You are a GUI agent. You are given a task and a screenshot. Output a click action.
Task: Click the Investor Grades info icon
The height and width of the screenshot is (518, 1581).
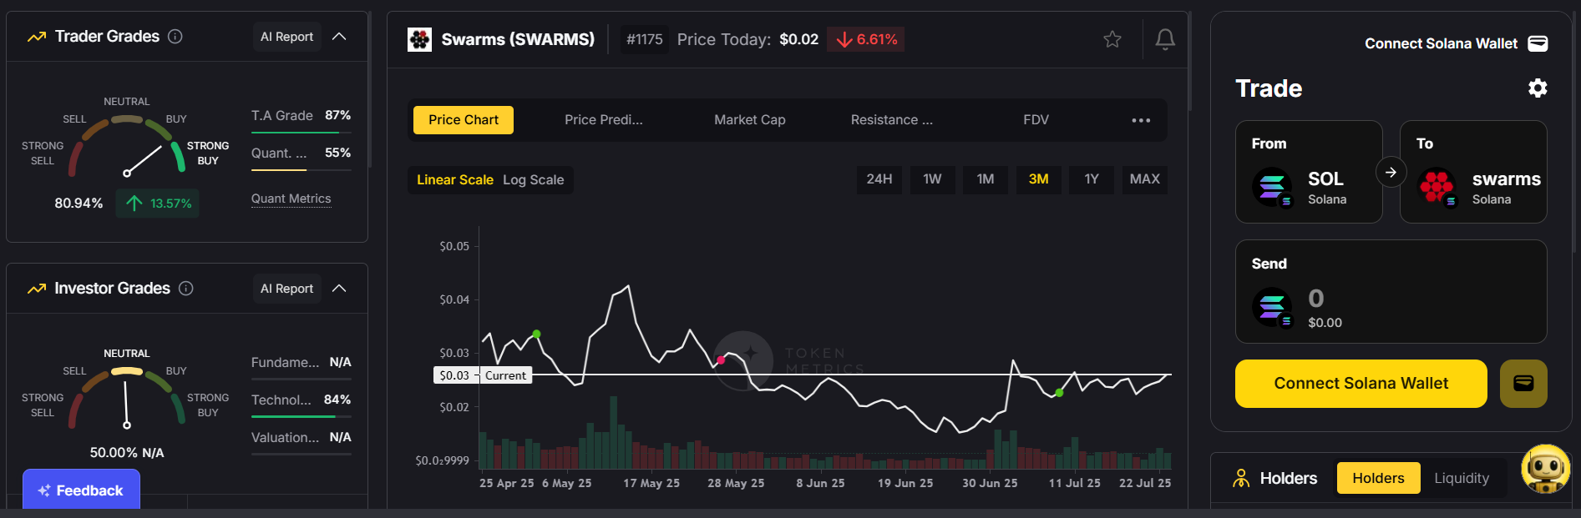186,289
